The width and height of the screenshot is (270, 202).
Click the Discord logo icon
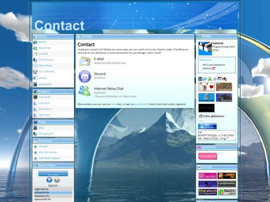pyautogui.click(x=84, y=76)
